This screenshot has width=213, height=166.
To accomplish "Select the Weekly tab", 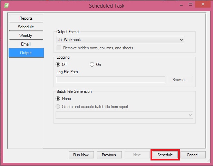I will click(26, 36).
